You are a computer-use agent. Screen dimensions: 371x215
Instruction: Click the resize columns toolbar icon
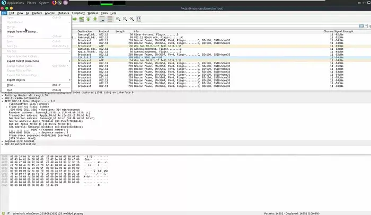139,19
